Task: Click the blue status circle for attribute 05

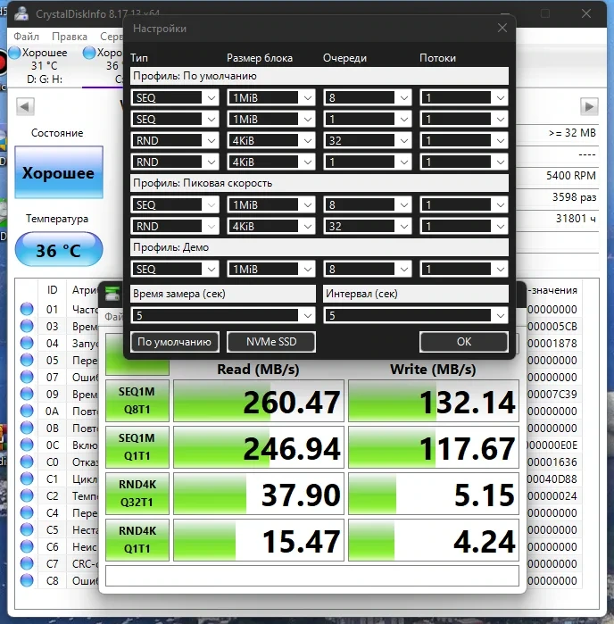Action: (27, 360)
